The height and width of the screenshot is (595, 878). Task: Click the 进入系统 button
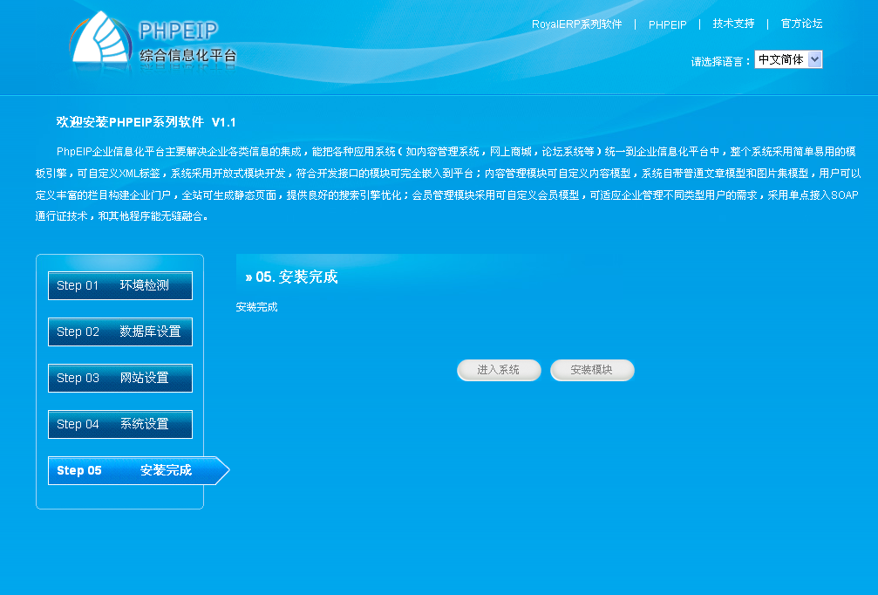(499, 370)
